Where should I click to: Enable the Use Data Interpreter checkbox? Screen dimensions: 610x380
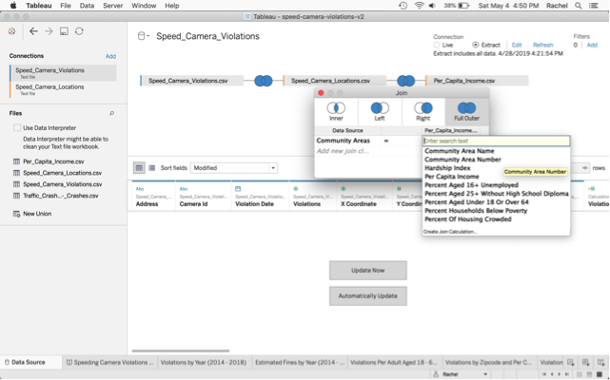pyautogui.click(x=16, y=127)
